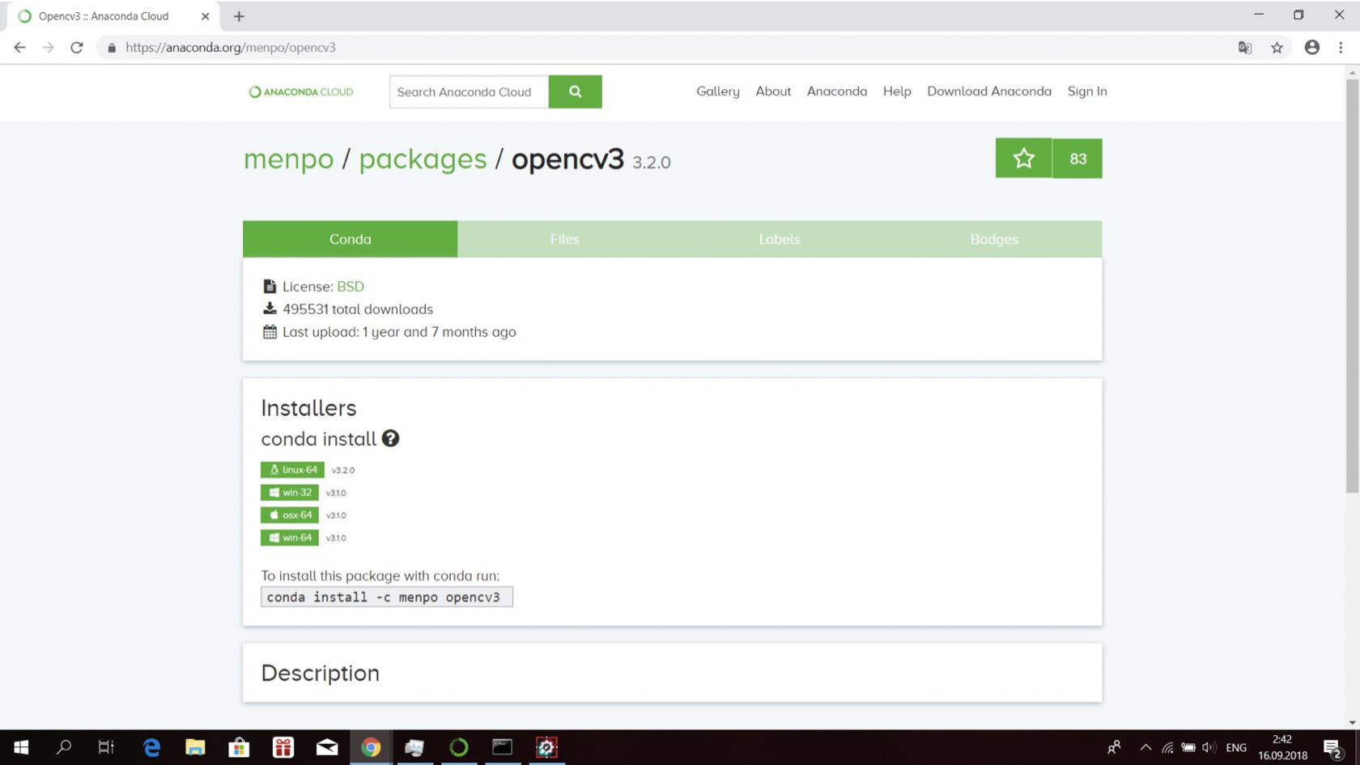Click the ENG language indicator
Screen dimensions: 1360x765
[x=1235, y=747]
